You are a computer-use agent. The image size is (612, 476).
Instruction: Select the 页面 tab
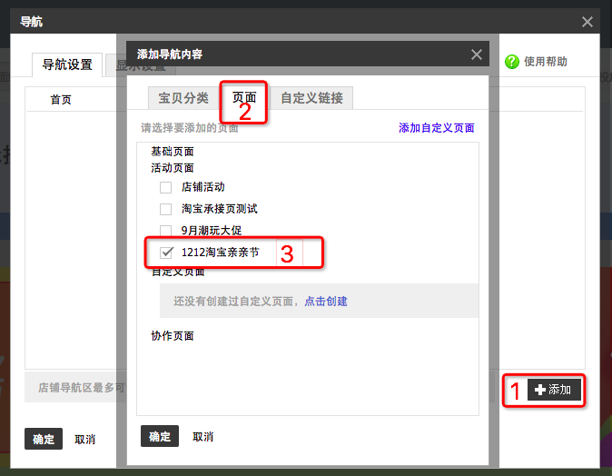coord(244,97)
